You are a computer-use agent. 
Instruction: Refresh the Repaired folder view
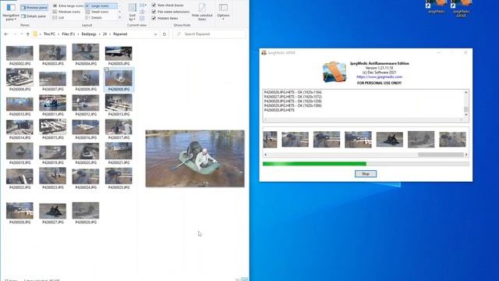click(x=165, y=34)
